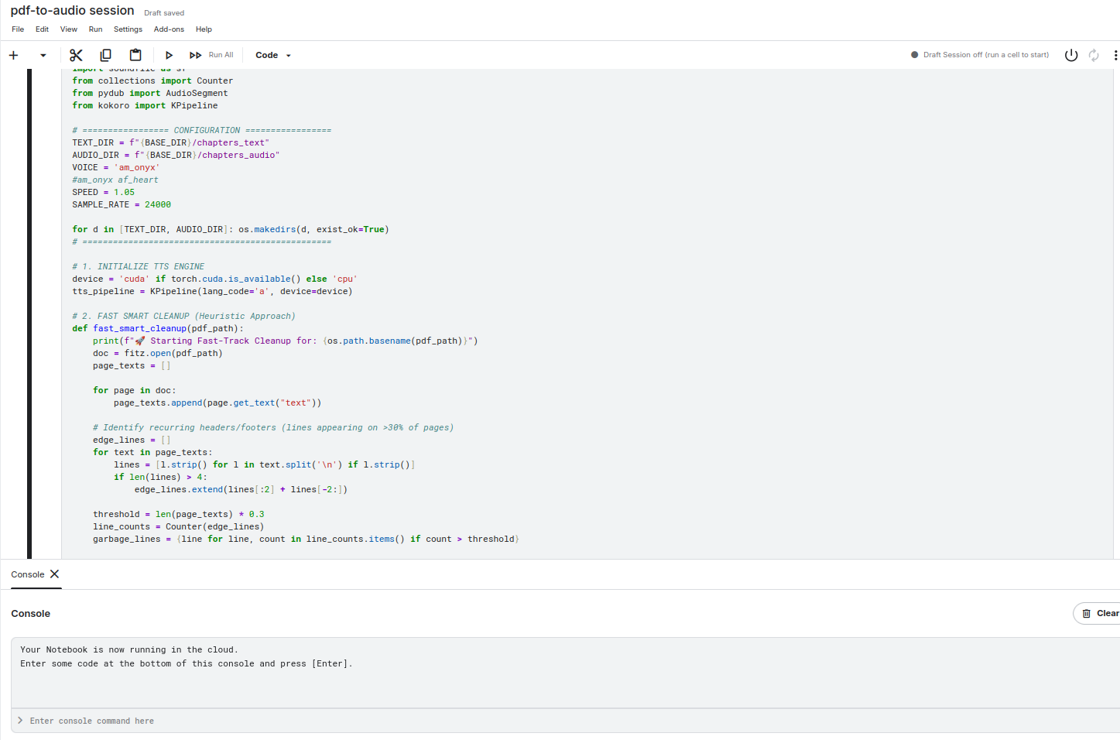Open the Settings menu
The image size is (1120, 740).
128,29
